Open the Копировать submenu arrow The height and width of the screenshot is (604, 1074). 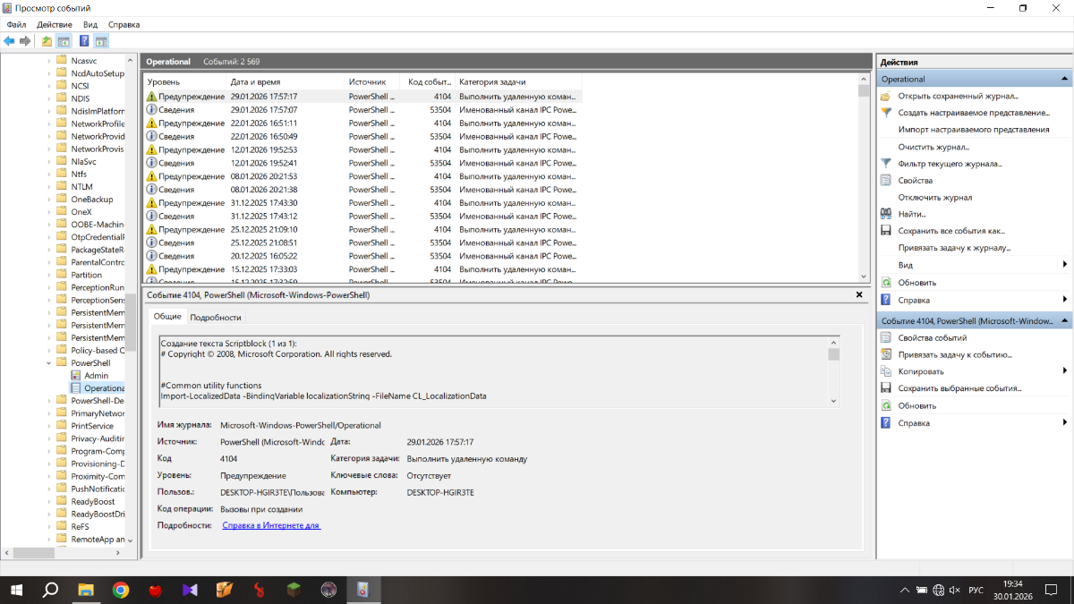point(1065,371)
